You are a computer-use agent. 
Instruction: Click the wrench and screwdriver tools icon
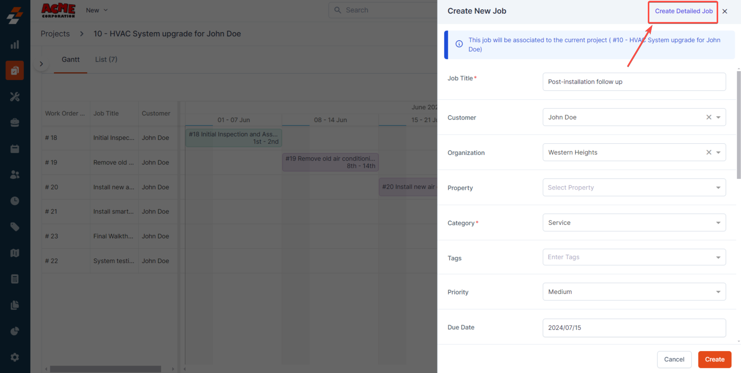[15, 97]
